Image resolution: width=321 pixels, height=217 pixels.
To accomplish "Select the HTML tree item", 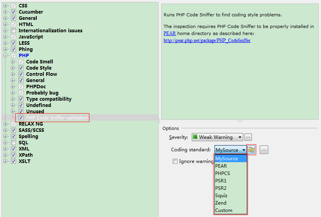I will tap(26, 24).
